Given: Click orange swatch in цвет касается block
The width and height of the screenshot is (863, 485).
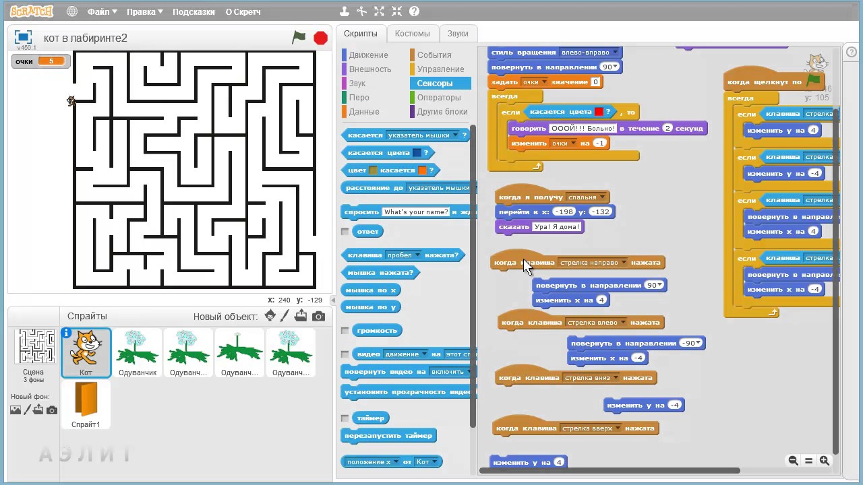Looking at the screenshot, I should [423, 170].
